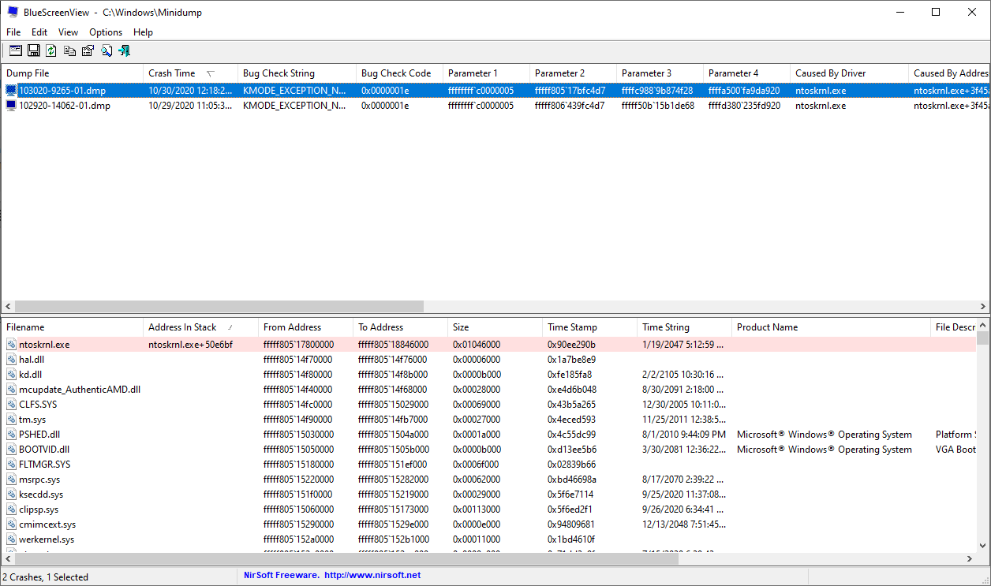Sort by the Crash Time column header

tap(191, 73)
